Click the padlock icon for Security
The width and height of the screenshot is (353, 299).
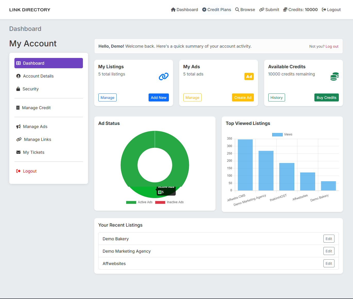pos(18,89)
